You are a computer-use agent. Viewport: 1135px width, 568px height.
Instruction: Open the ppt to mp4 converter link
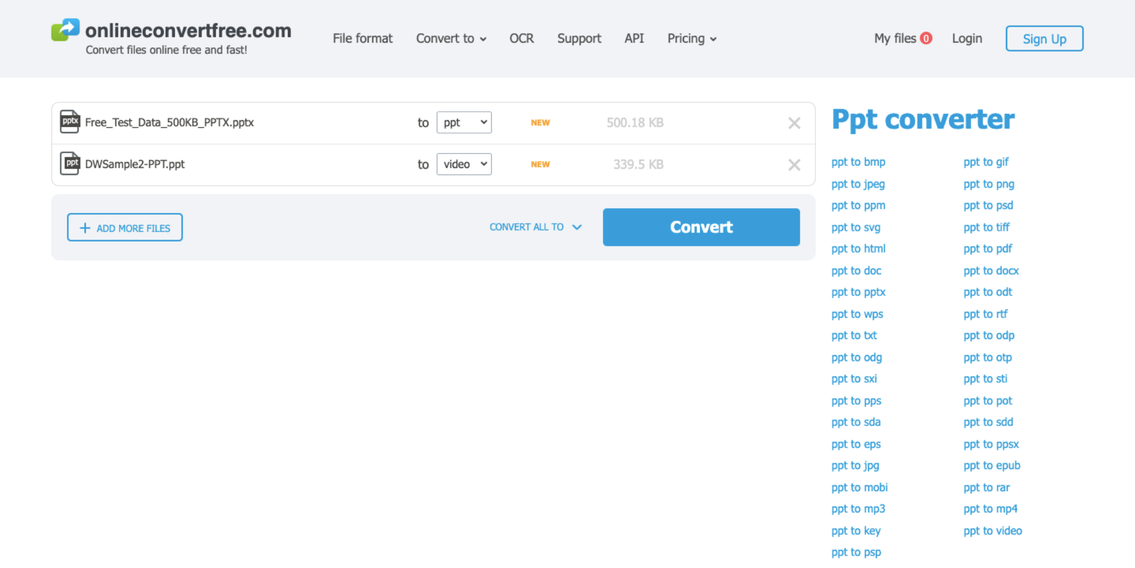[x=990, y=508]
